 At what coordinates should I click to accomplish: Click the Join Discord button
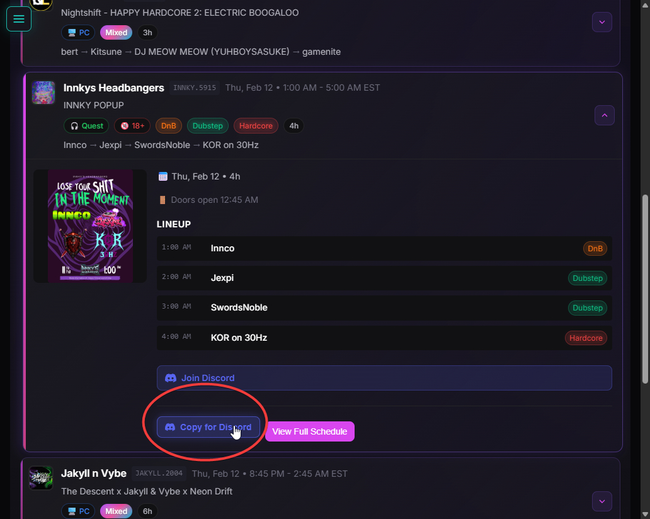coord(384,378)
